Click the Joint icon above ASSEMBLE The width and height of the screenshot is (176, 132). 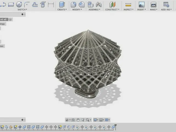click(x=99, y=4)
